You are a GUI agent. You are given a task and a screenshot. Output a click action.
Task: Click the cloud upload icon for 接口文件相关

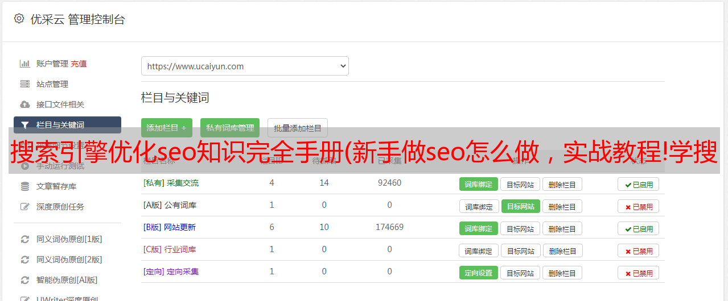tap(25, 104)
